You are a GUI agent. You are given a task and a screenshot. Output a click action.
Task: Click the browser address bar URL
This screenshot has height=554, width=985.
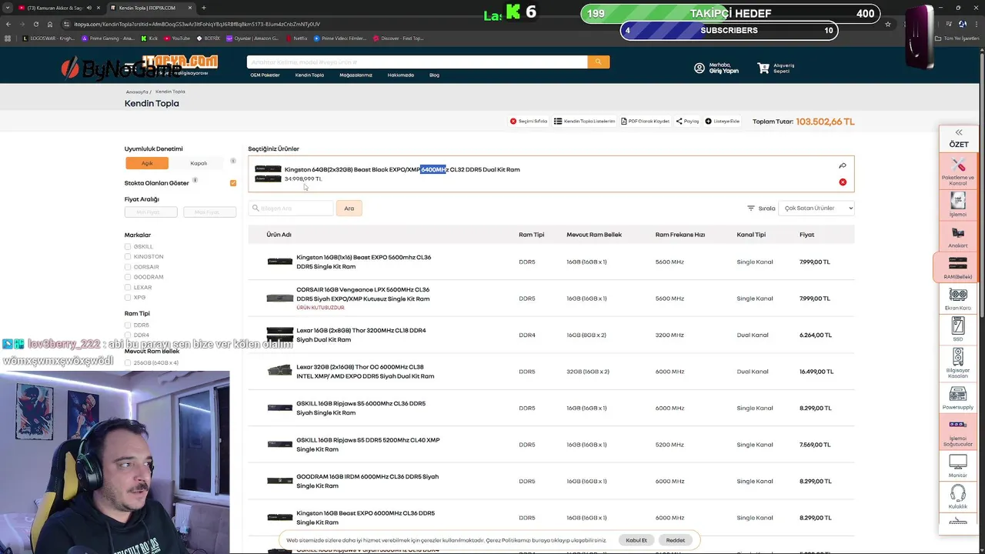point(197,24)
